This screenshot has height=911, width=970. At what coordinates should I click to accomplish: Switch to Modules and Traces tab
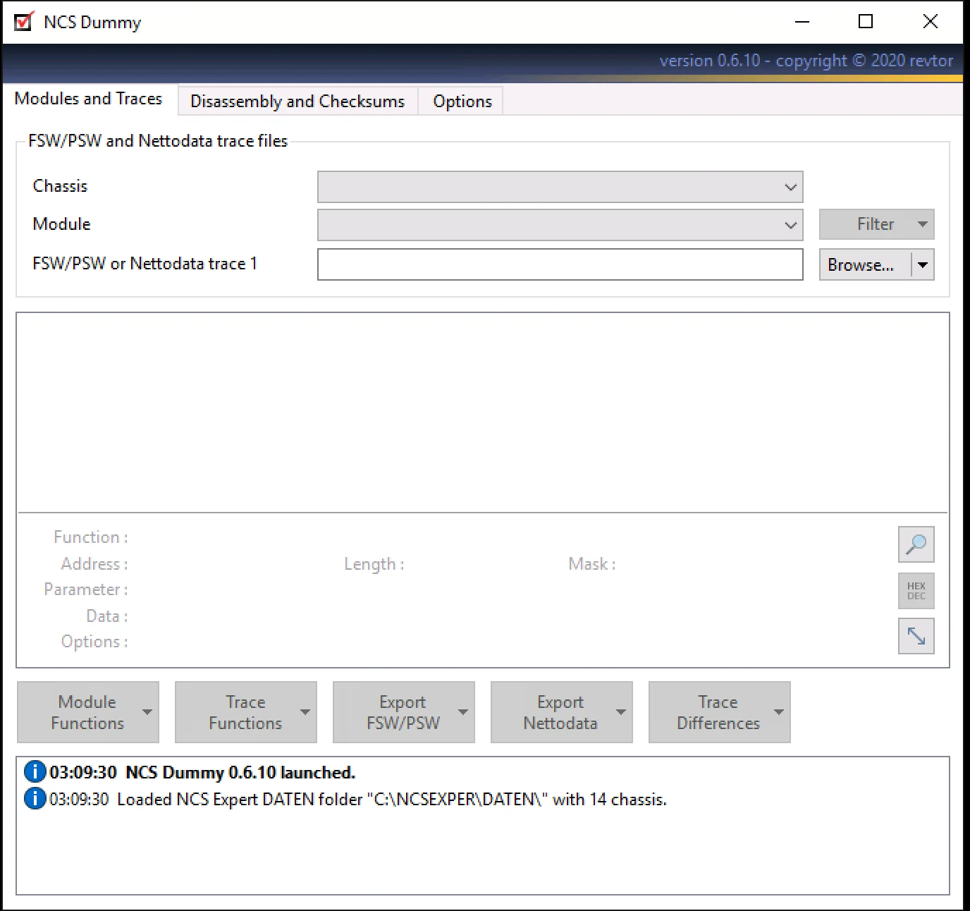[x=89, y=99]
